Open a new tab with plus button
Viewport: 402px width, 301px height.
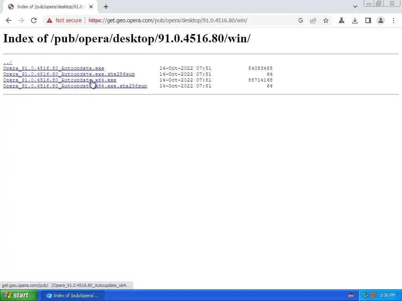pos(106,7)
